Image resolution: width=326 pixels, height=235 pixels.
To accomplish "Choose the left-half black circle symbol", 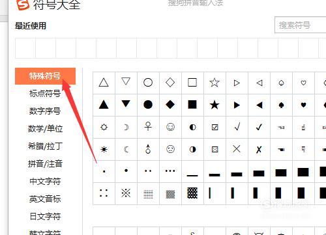I will tap(192, 127).
